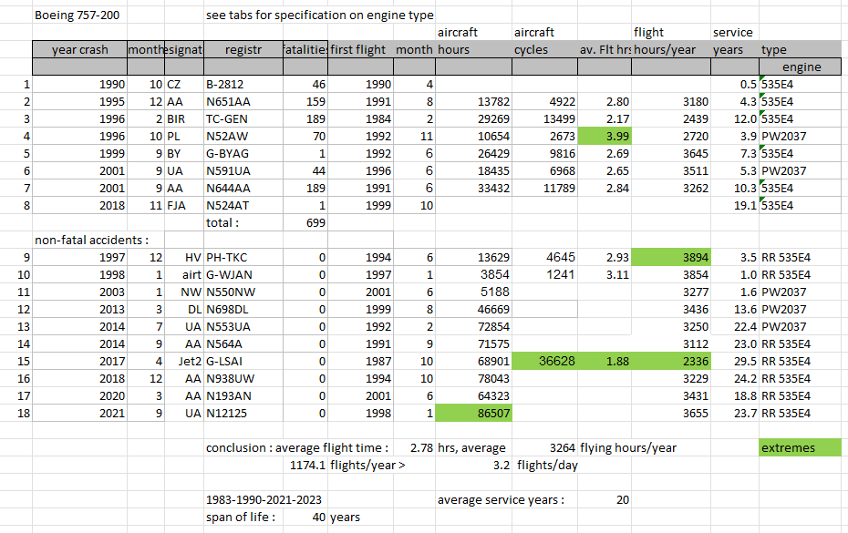Click registration cell N651AA

[243, 102]
